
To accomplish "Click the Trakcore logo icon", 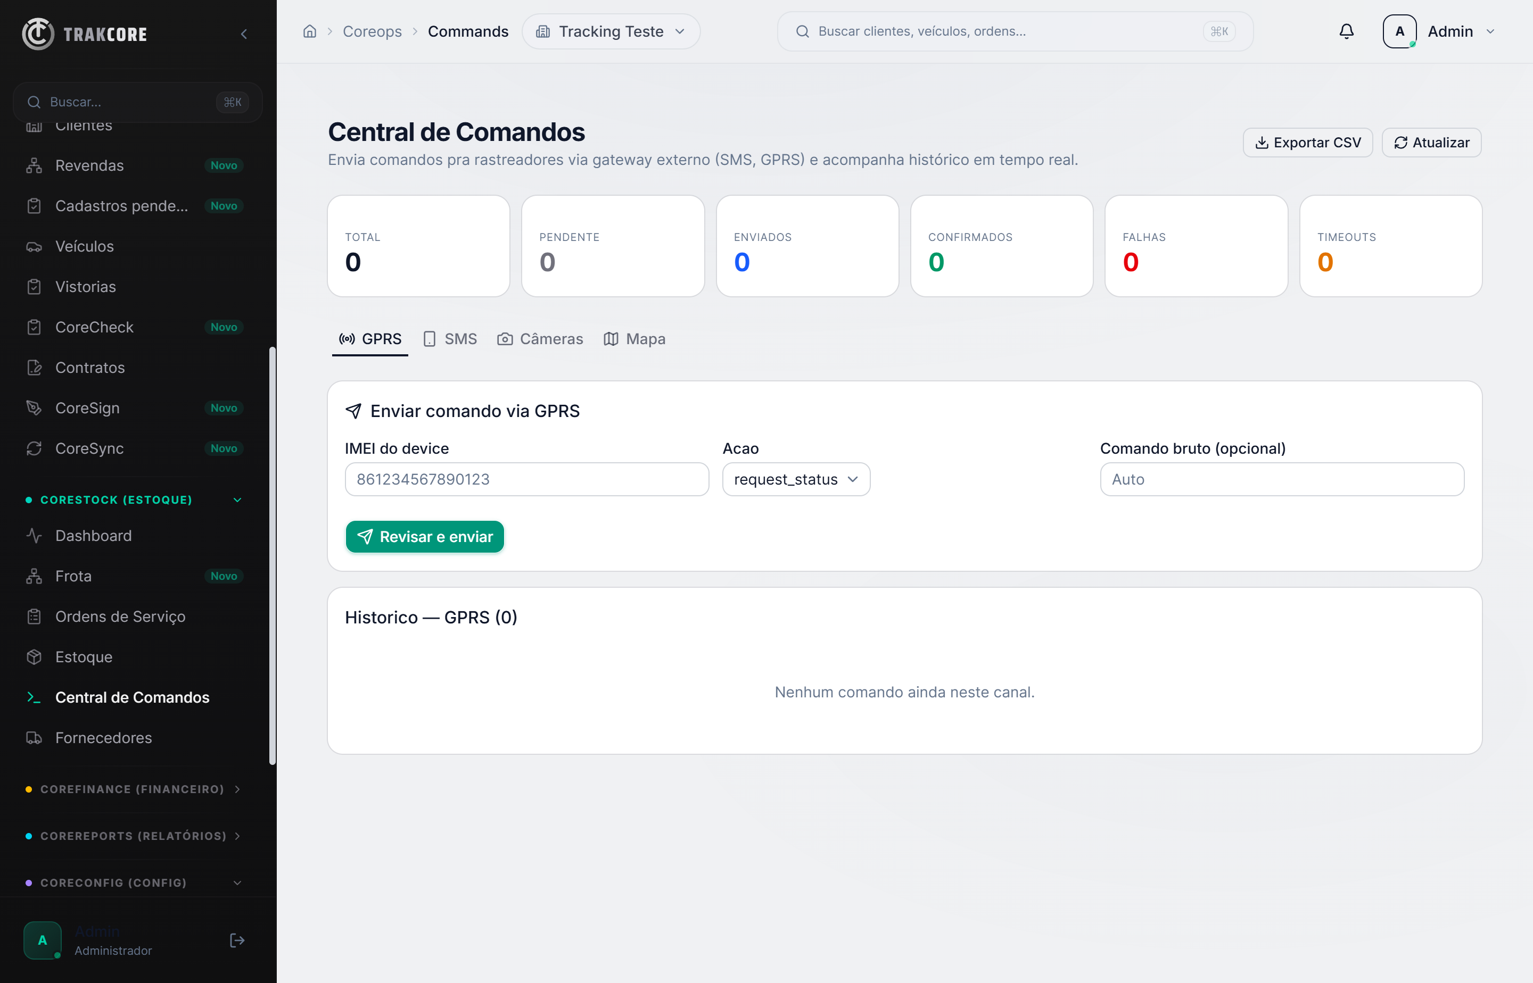I will pos(38,34).
